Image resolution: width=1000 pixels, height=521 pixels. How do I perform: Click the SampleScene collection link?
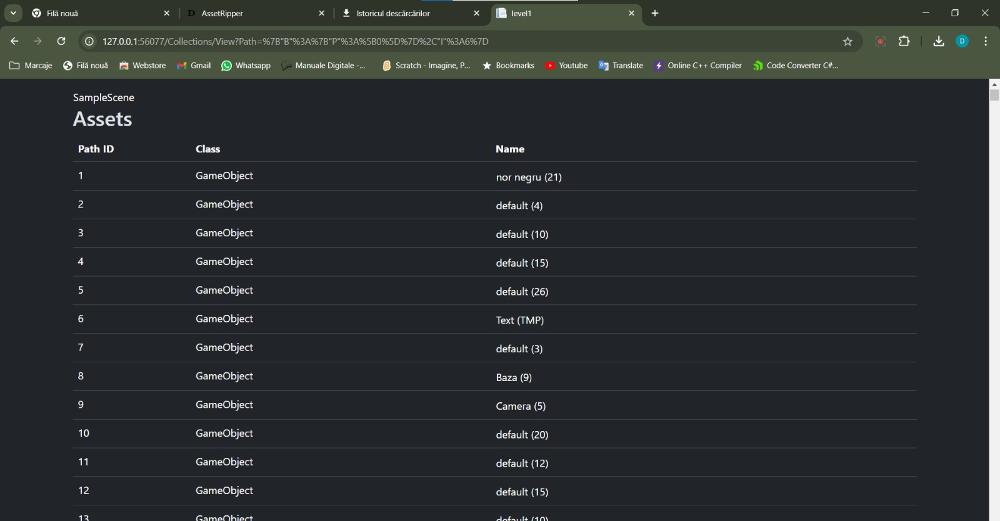tap(104, 97)
